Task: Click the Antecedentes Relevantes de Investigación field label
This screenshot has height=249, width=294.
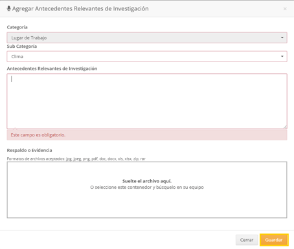Action: coord(52,69)
